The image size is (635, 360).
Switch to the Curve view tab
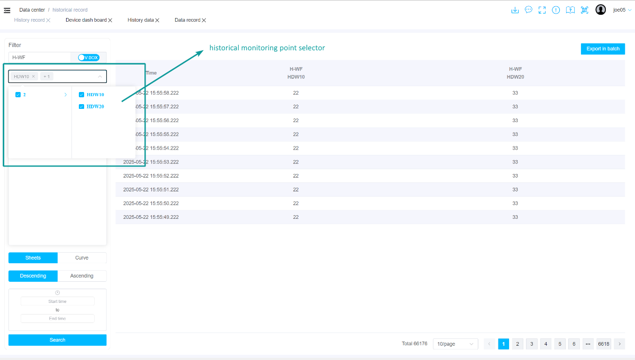[x=82, y=258]
